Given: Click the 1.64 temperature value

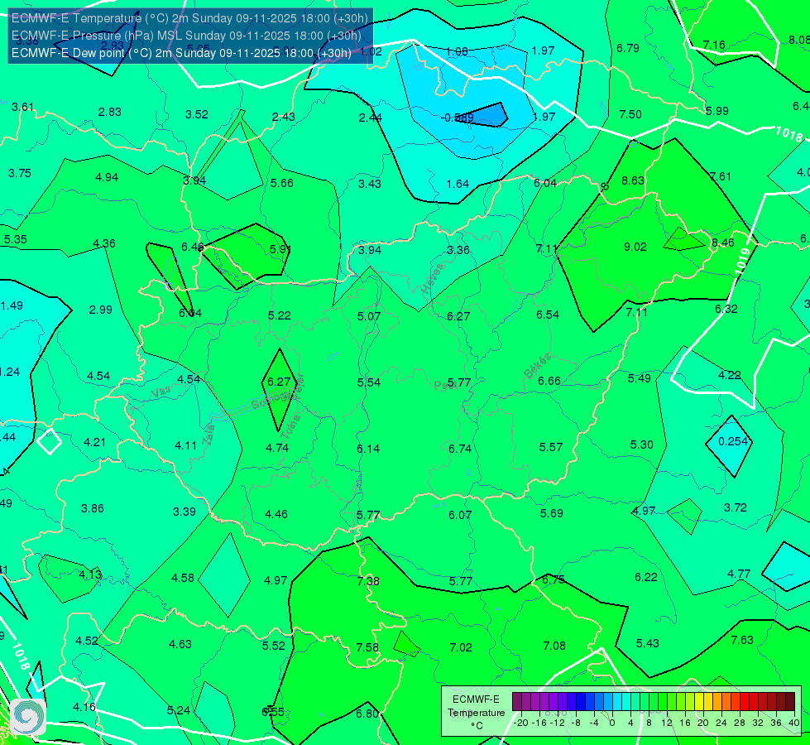Looking at the screenshot, I should (x=458, y=184).
